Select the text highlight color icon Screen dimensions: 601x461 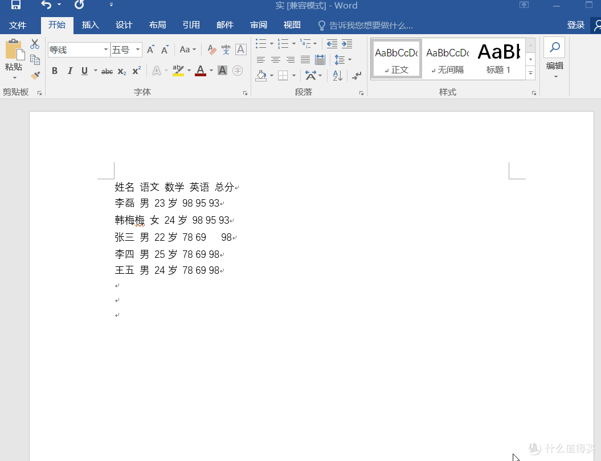coord(178,71)
